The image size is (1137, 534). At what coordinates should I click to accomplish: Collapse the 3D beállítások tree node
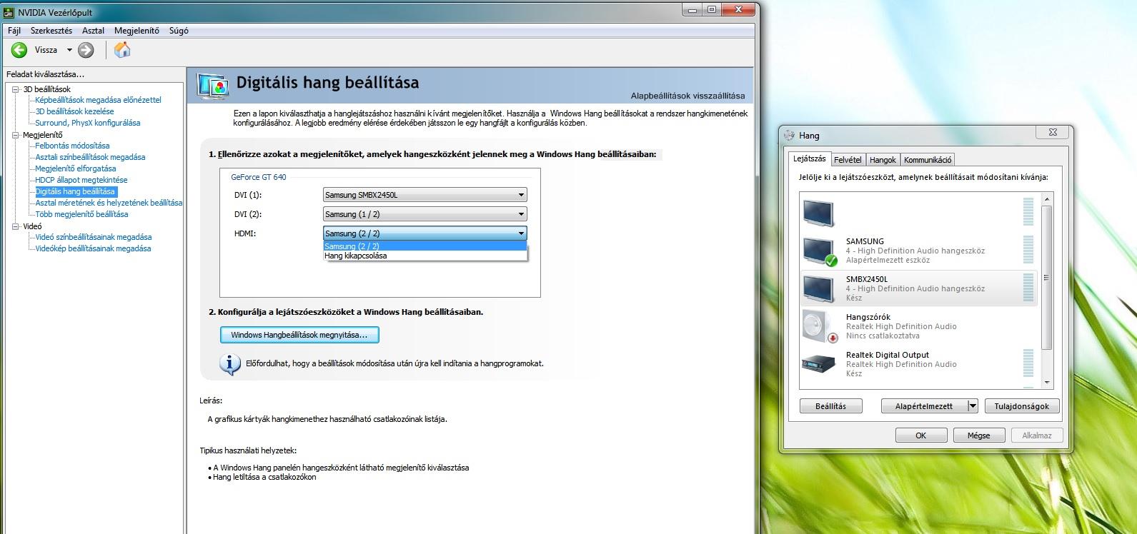[16, 89]
